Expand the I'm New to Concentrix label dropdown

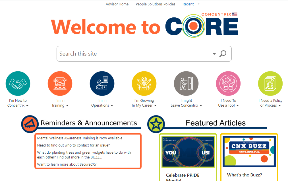[x=27, y=106]
